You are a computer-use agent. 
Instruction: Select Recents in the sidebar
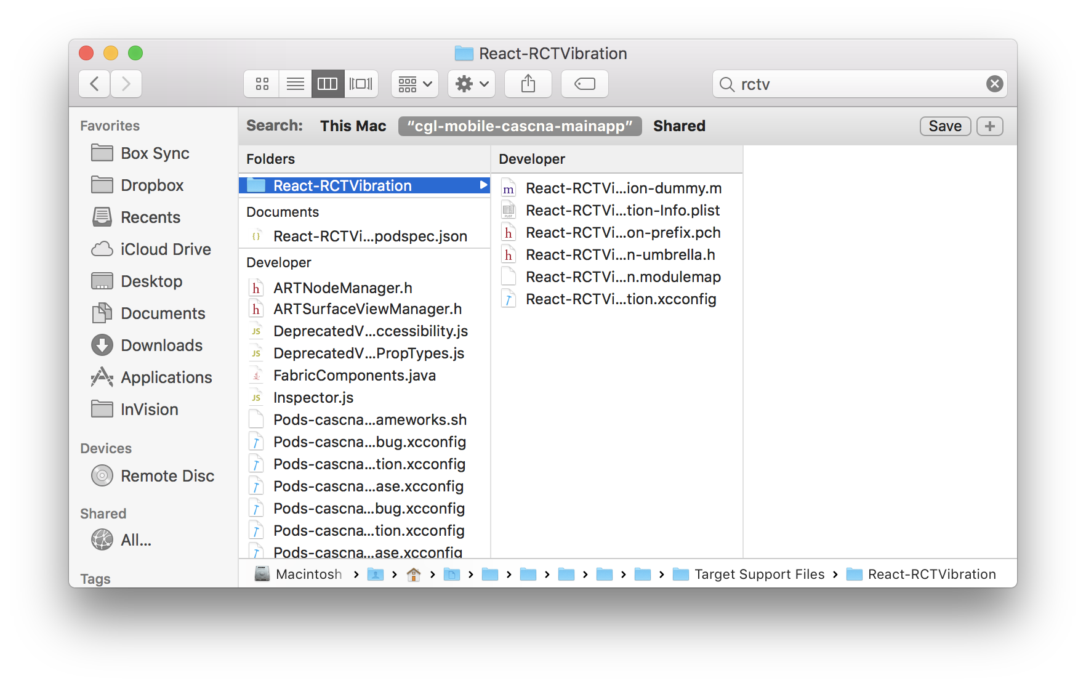[151, 217]
